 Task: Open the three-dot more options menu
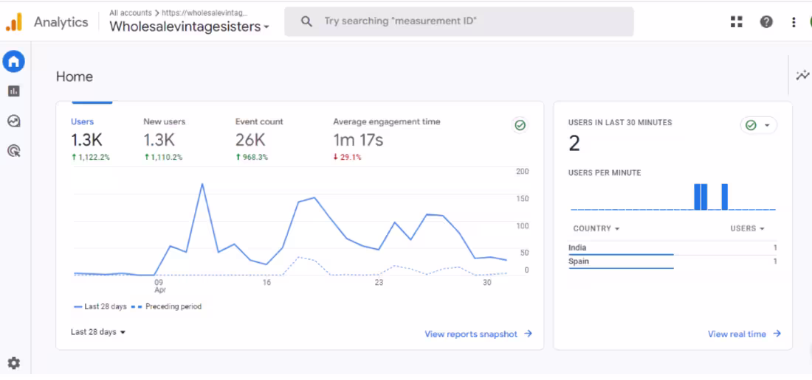[x=794, y=21]
